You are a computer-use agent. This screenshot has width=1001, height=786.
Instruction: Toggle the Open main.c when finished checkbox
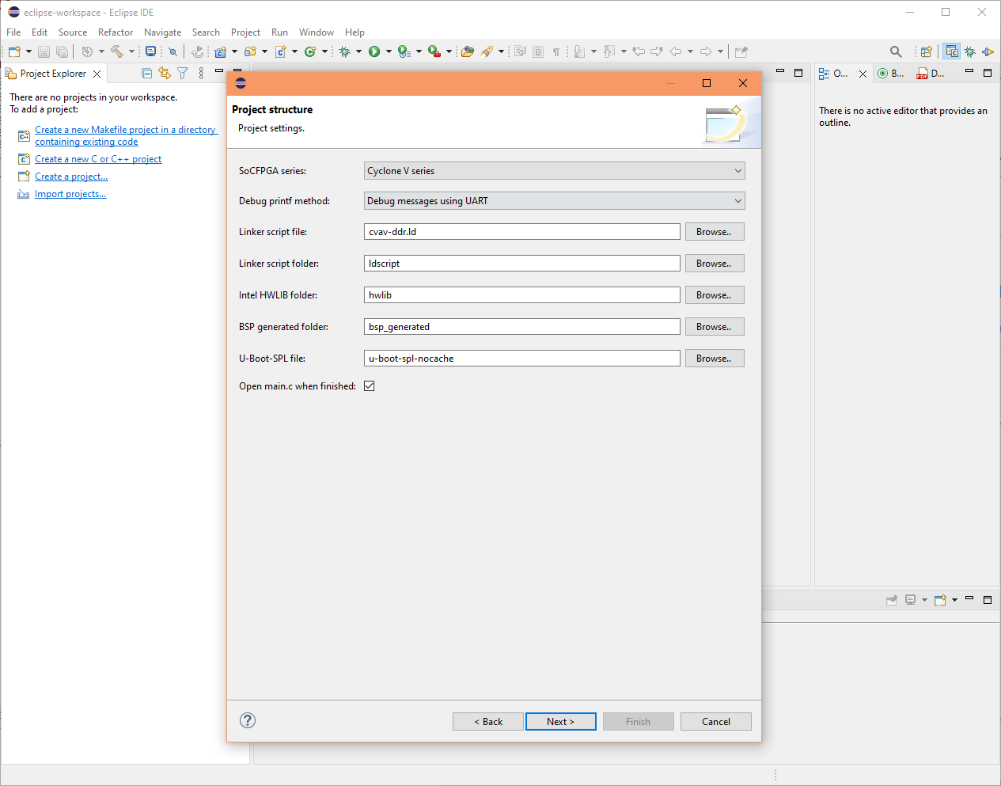coord(370,386)
